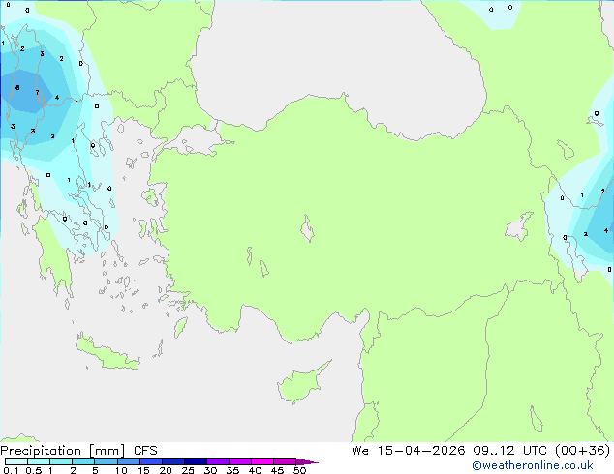
Task: Click the above-50 arrow tip of the legend
Action: pos(306,461)
